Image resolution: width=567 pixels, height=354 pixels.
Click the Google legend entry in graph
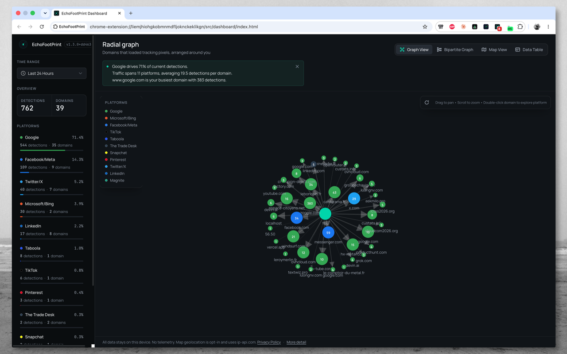coord(114,112)
